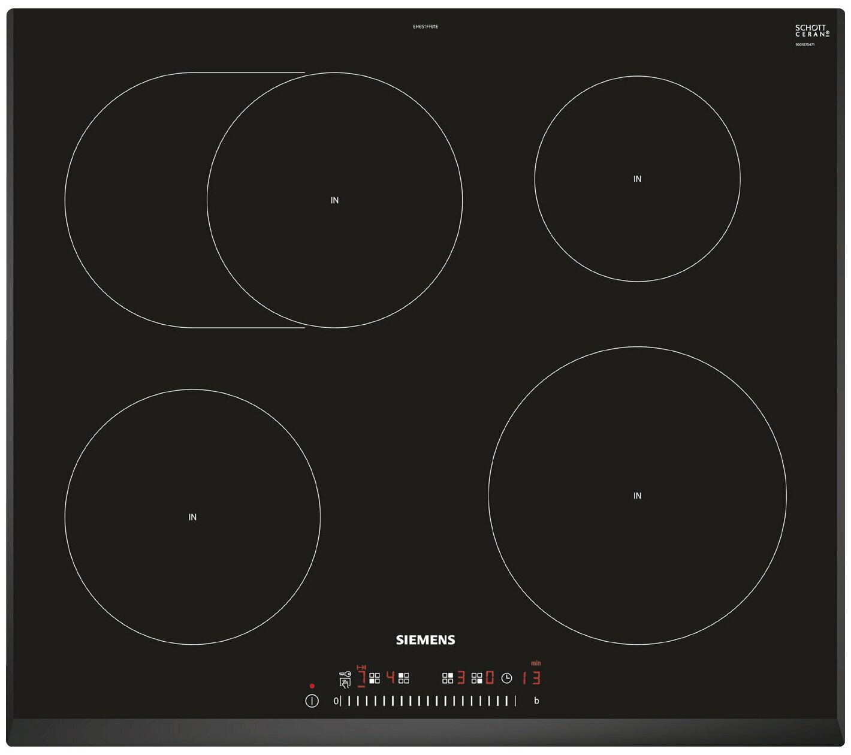Select the rear-right zone selector icon
This screenshot has height=755, width=851.
(x=448, y=678)
